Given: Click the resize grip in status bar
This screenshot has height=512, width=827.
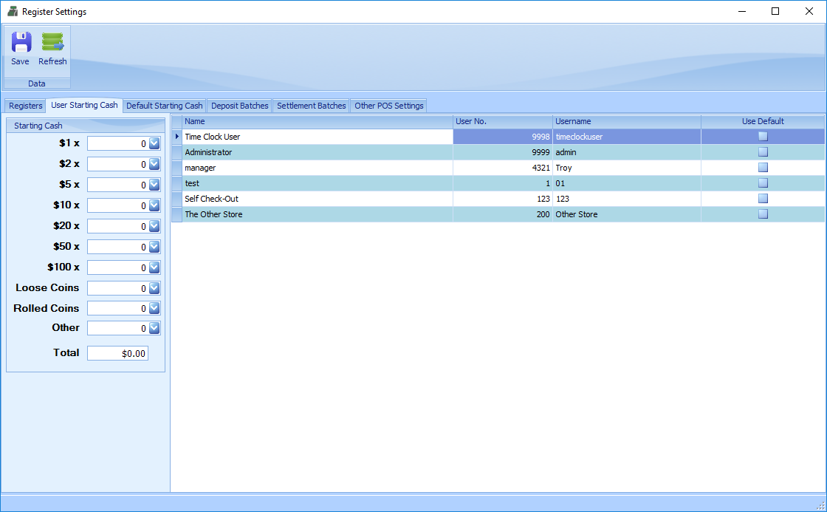Looking at the screenshot, I should click(820, 505).
